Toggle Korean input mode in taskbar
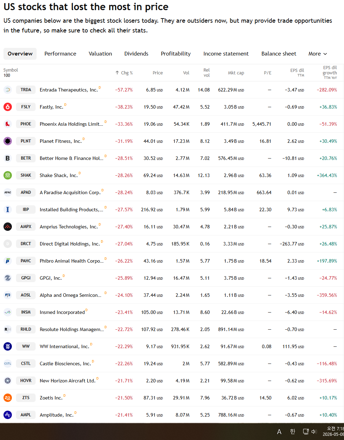This screenshot has width=344, height=440. click(x=292, y=432)
